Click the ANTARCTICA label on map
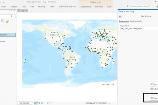The image size is (158, 105). click(108, 84)
